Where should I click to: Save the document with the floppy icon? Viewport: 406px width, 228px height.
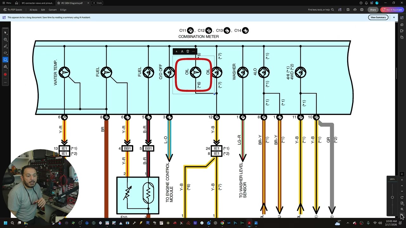coord(348,10)
